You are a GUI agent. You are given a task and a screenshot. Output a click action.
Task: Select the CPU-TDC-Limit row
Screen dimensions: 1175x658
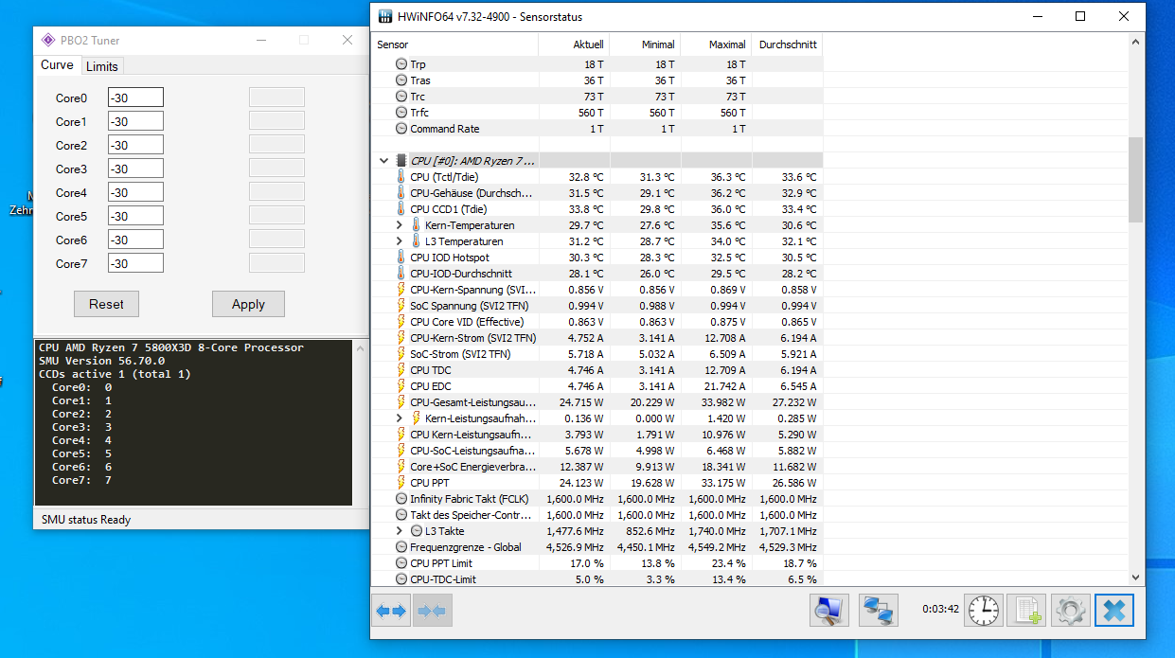click(x=597, y=579)
